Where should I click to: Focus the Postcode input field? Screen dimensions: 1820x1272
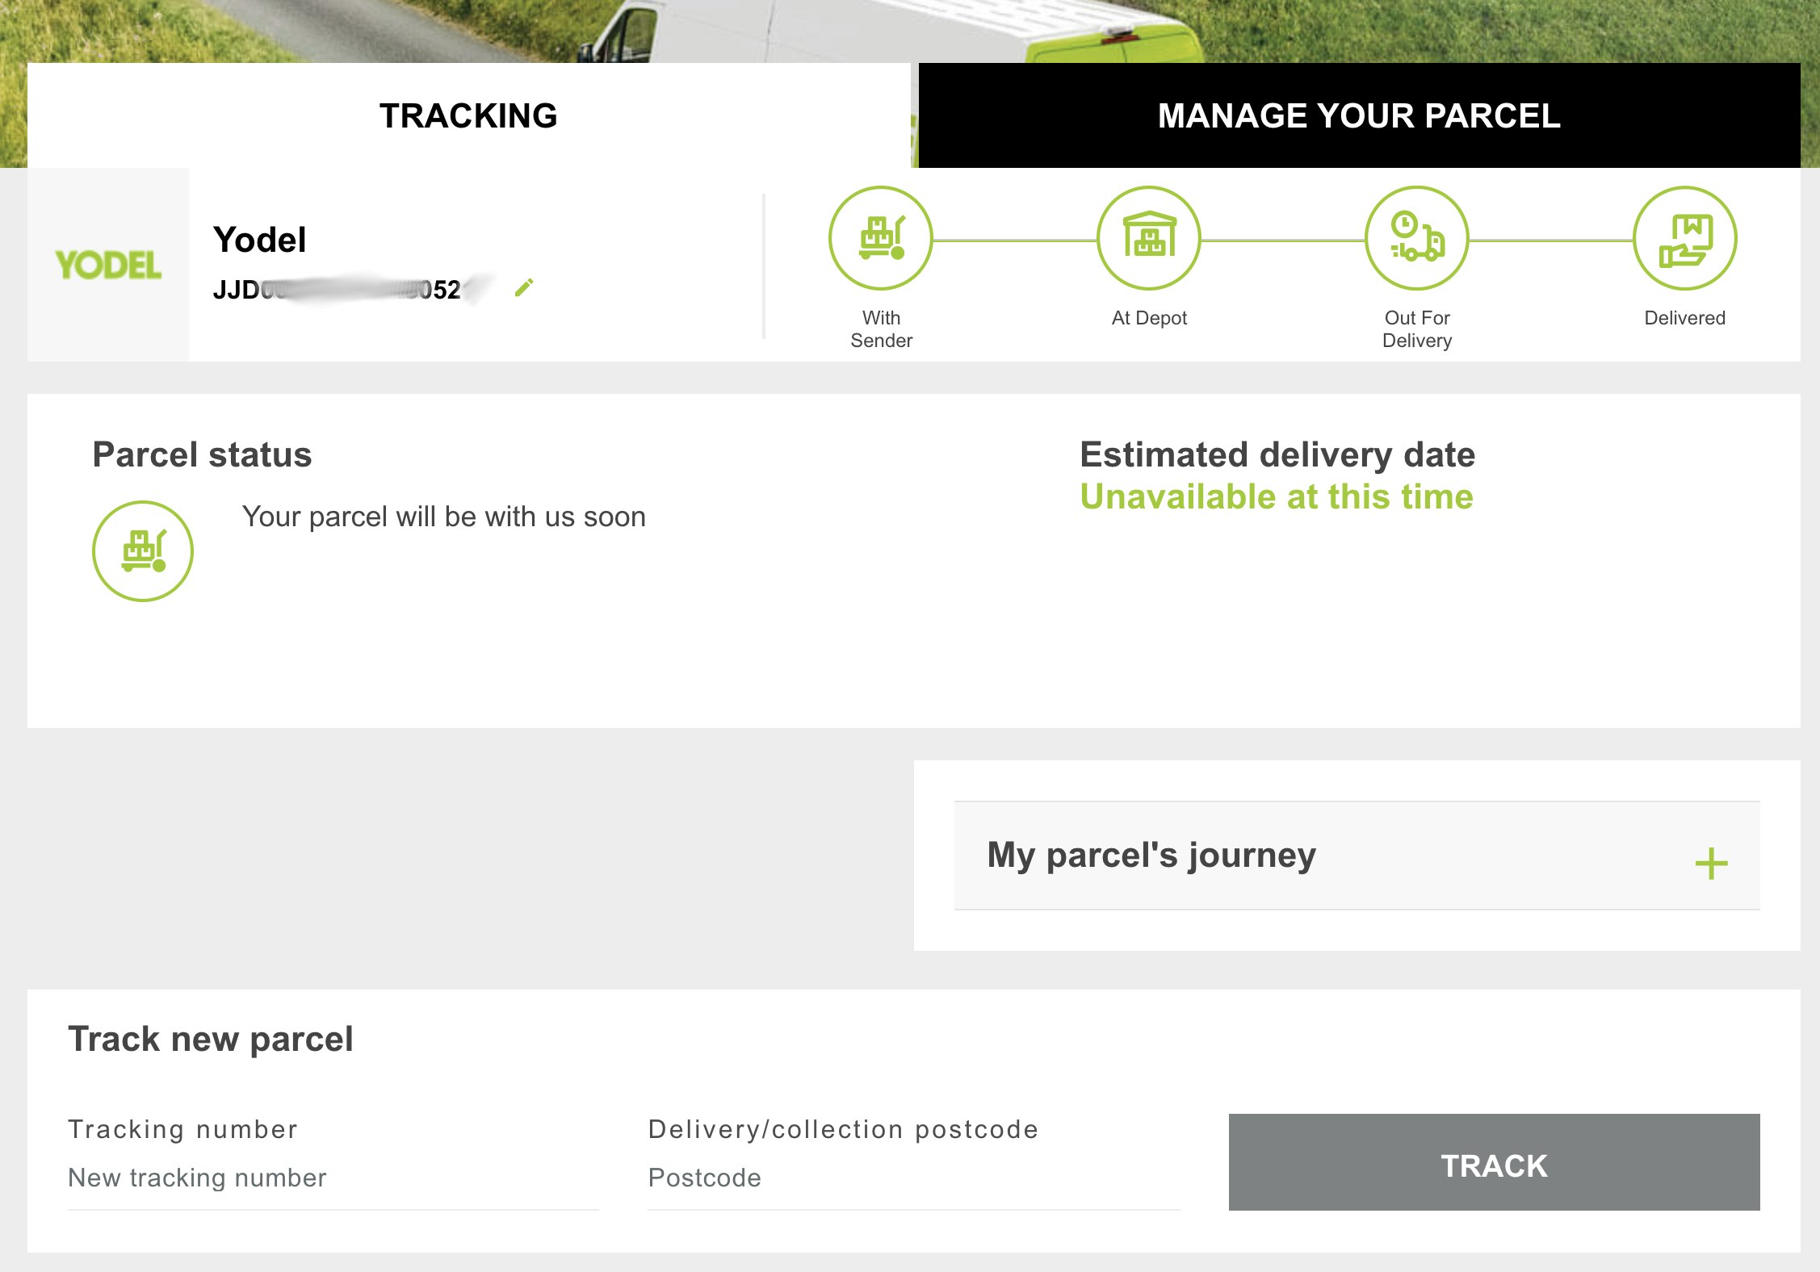tap(913, 1178)
